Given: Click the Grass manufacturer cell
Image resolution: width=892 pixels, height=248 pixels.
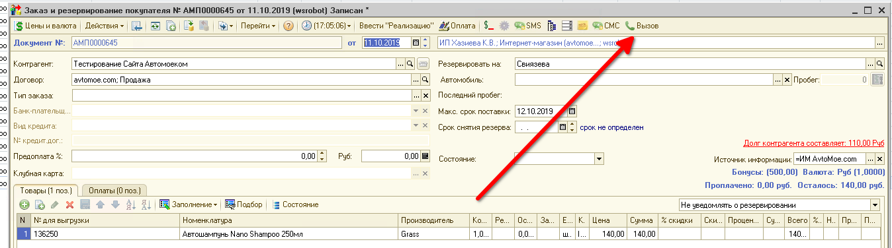Looking at the screenshot, I should coord(433,233).
